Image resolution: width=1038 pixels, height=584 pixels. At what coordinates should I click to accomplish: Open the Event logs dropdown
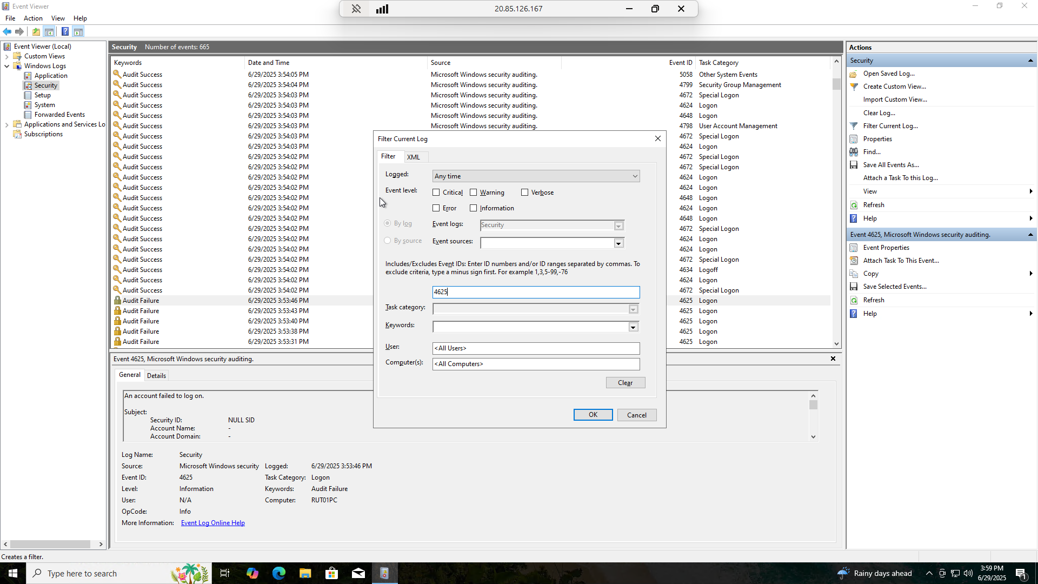pos(618,225)
